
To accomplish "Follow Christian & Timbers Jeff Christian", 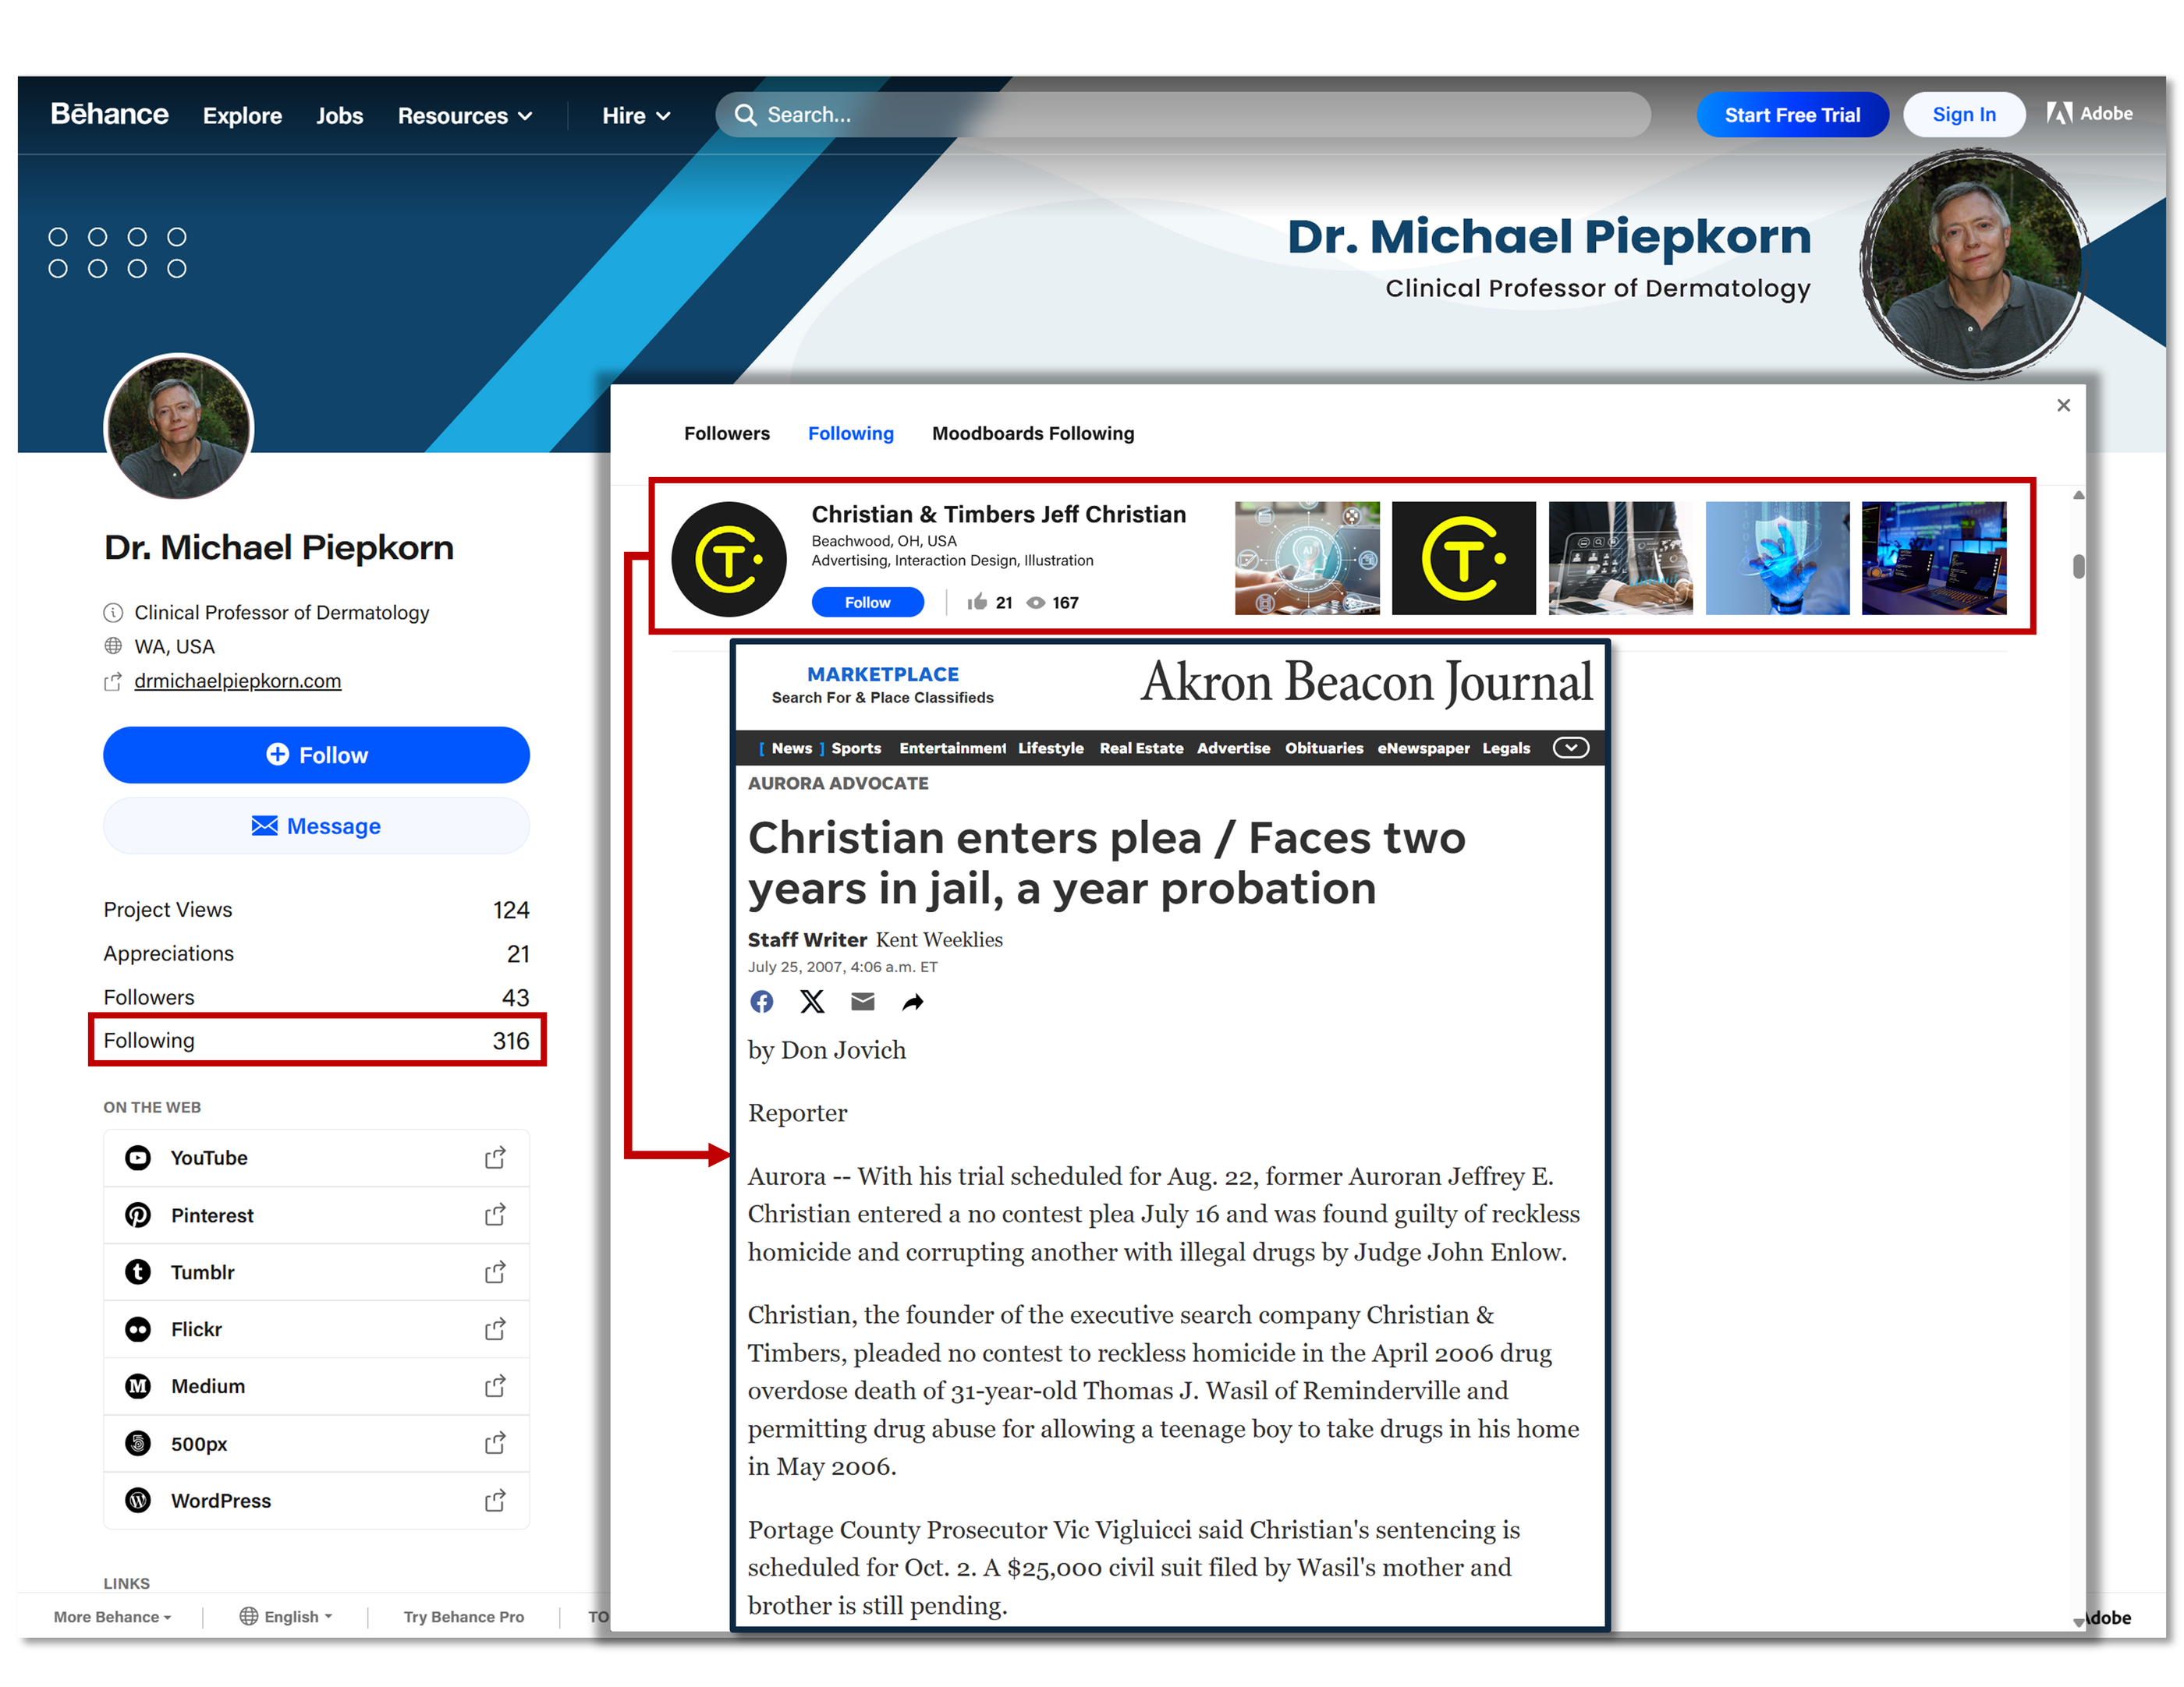I will (x=867, y=602).
